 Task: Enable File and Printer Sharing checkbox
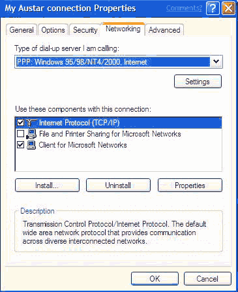(x=20, y=134)
